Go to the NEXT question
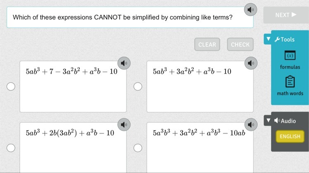Screen dimensions: 309x173 (285, 15)
